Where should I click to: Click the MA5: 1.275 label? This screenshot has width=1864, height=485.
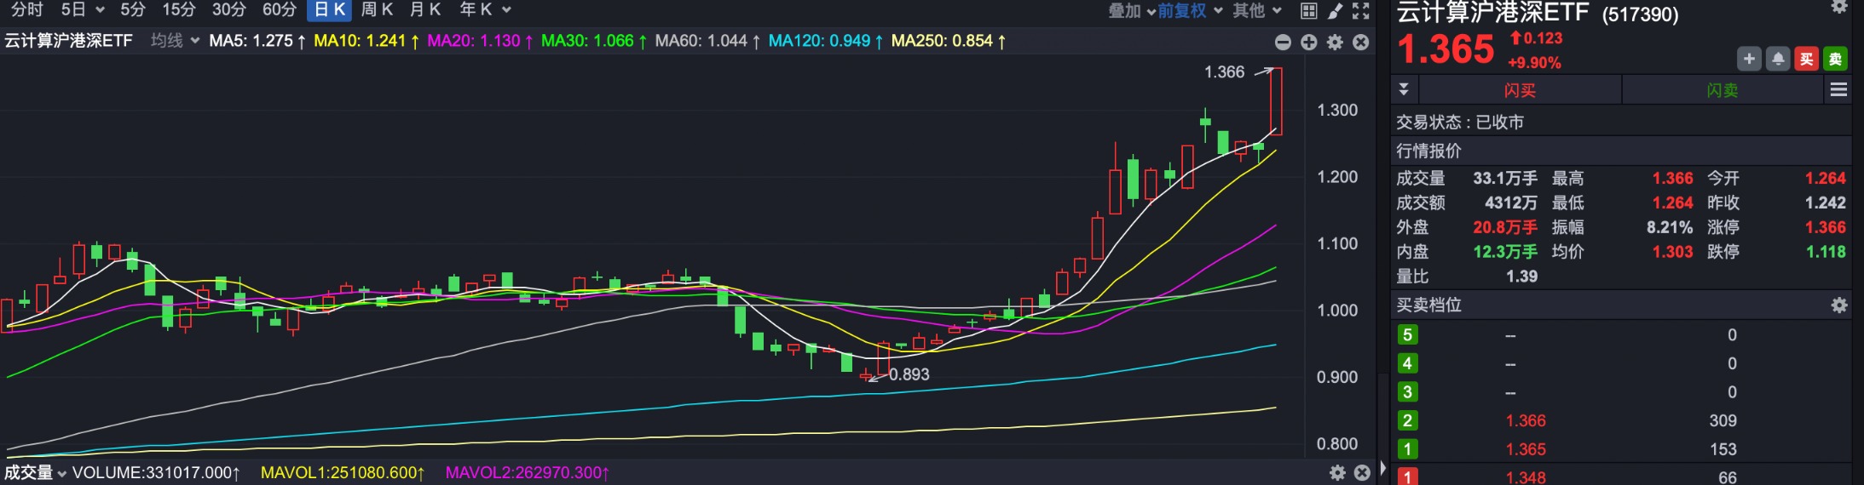257,41
